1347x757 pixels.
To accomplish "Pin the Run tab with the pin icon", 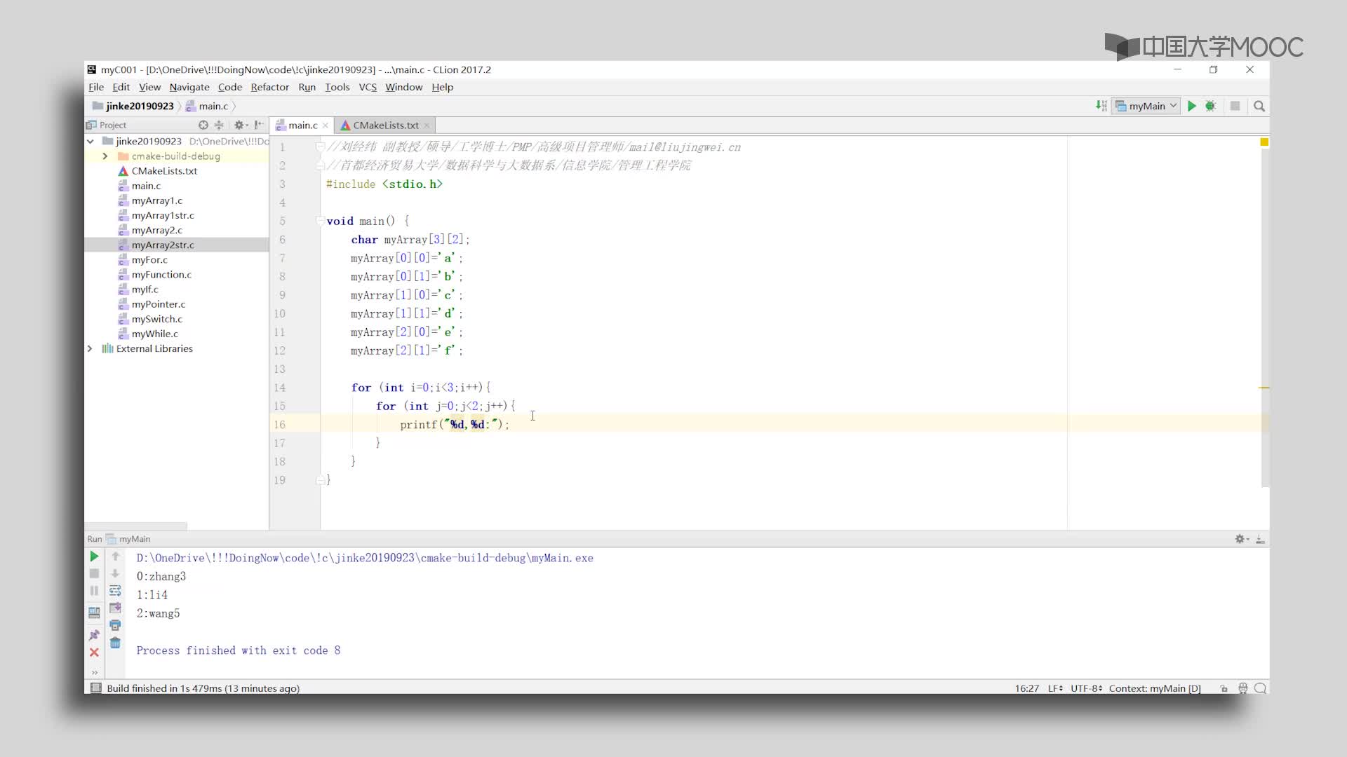I will (94, 634).
